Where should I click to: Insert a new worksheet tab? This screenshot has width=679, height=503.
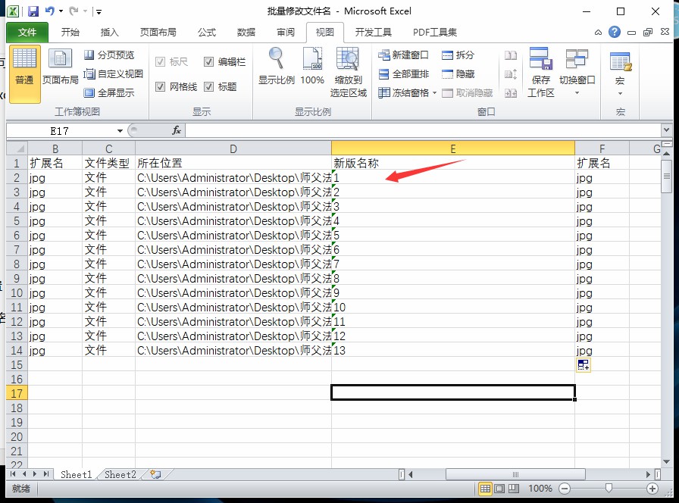(x=155, y=474)
